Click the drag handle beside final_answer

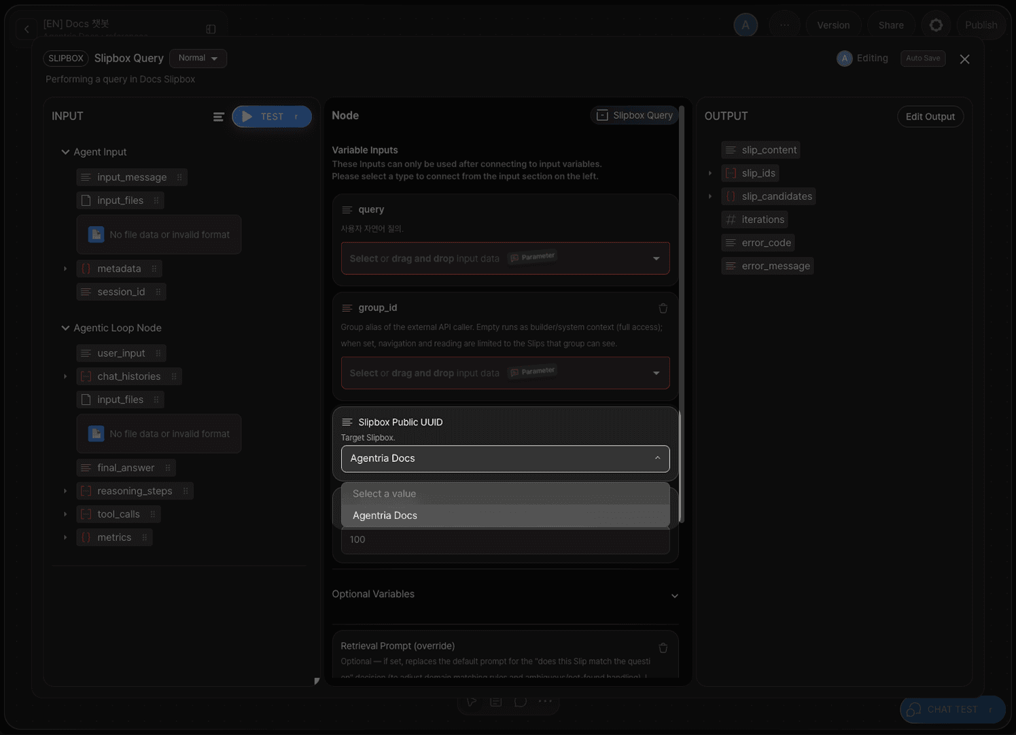pyautogui.click(x=168, y=468)
